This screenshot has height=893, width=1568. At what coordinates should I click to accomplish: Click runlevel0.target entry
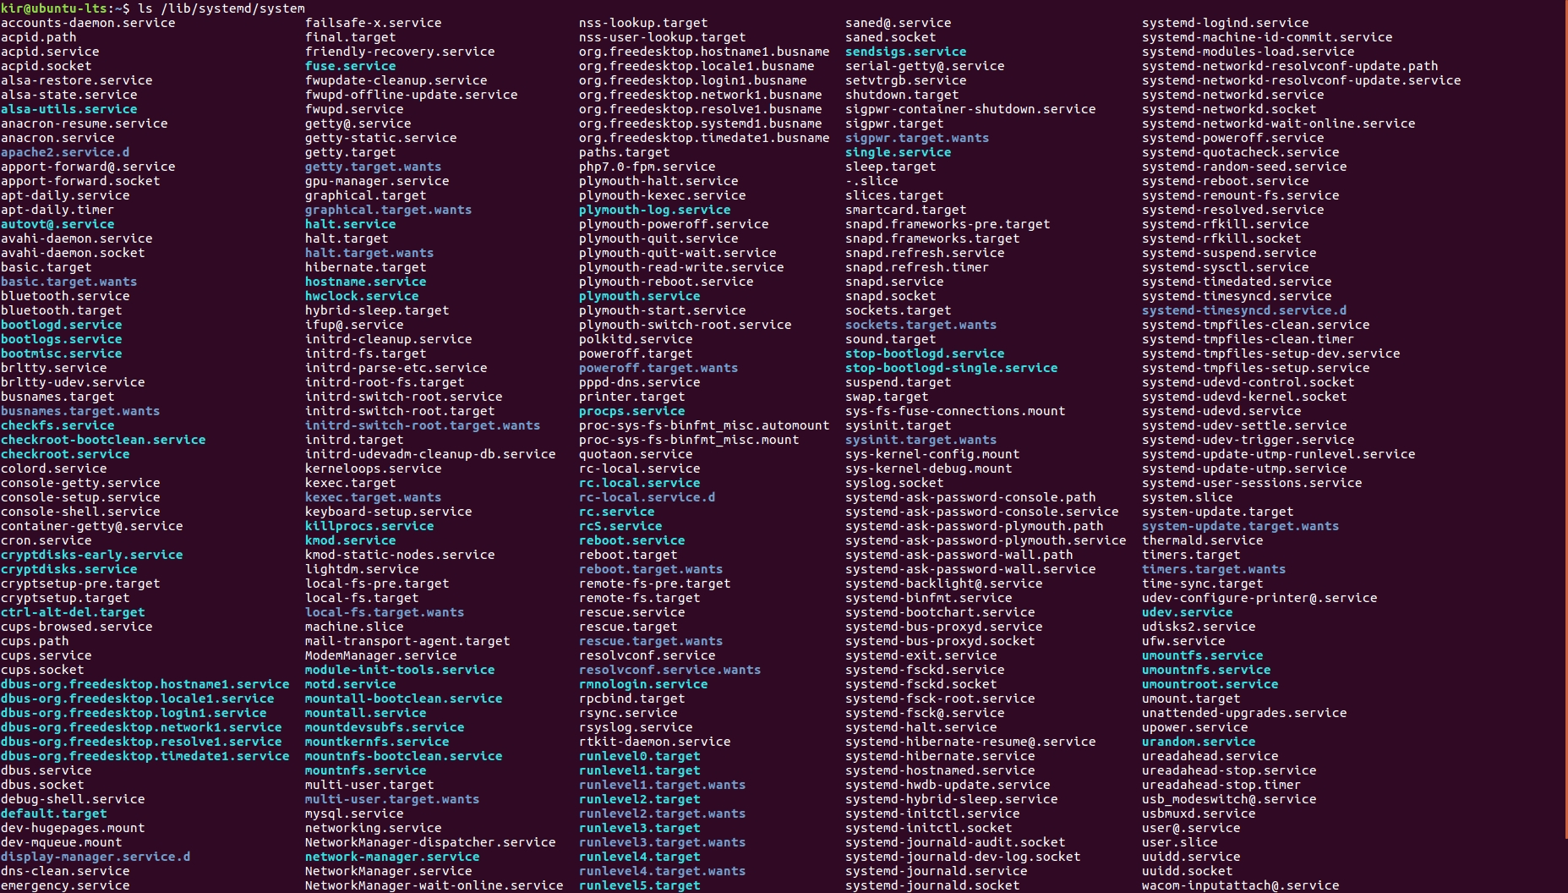pyautogui.click(x=640, y=756)
